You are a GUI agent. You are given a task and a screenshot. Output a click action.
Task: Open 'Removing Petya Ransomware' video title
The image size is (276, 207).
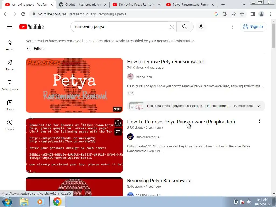pos(159,180)
